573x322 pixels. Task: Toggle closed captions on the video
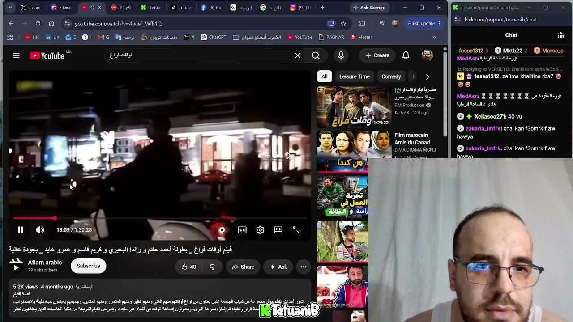pyautogui.click(x=242, y=230)
